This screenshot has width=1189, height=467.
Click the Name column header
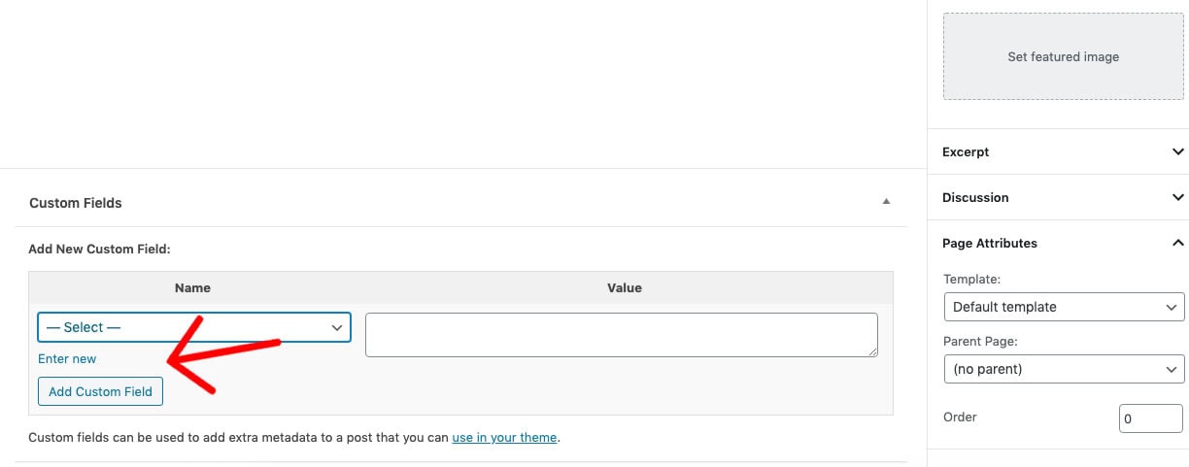pyautogui.click(x=192, y=288)
